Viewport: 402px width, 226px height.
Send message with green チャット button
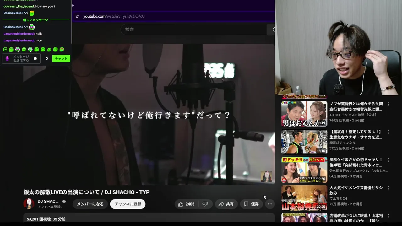click(x=61, y=59)
